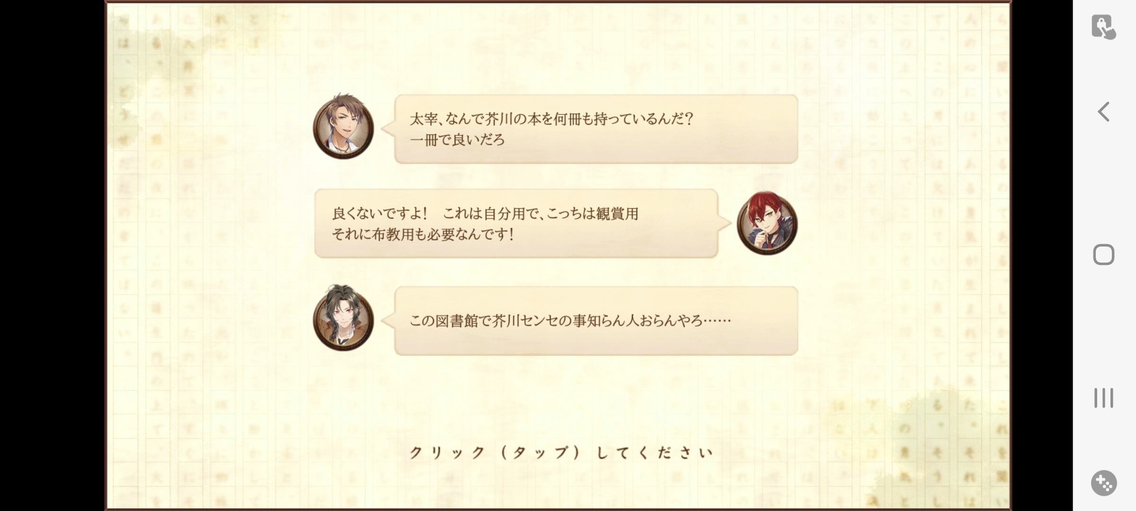Image resolution: width=1136 pixels, height=511 pixels.
Task: Open the recent apps button
Action: (x=1103, y=398)
